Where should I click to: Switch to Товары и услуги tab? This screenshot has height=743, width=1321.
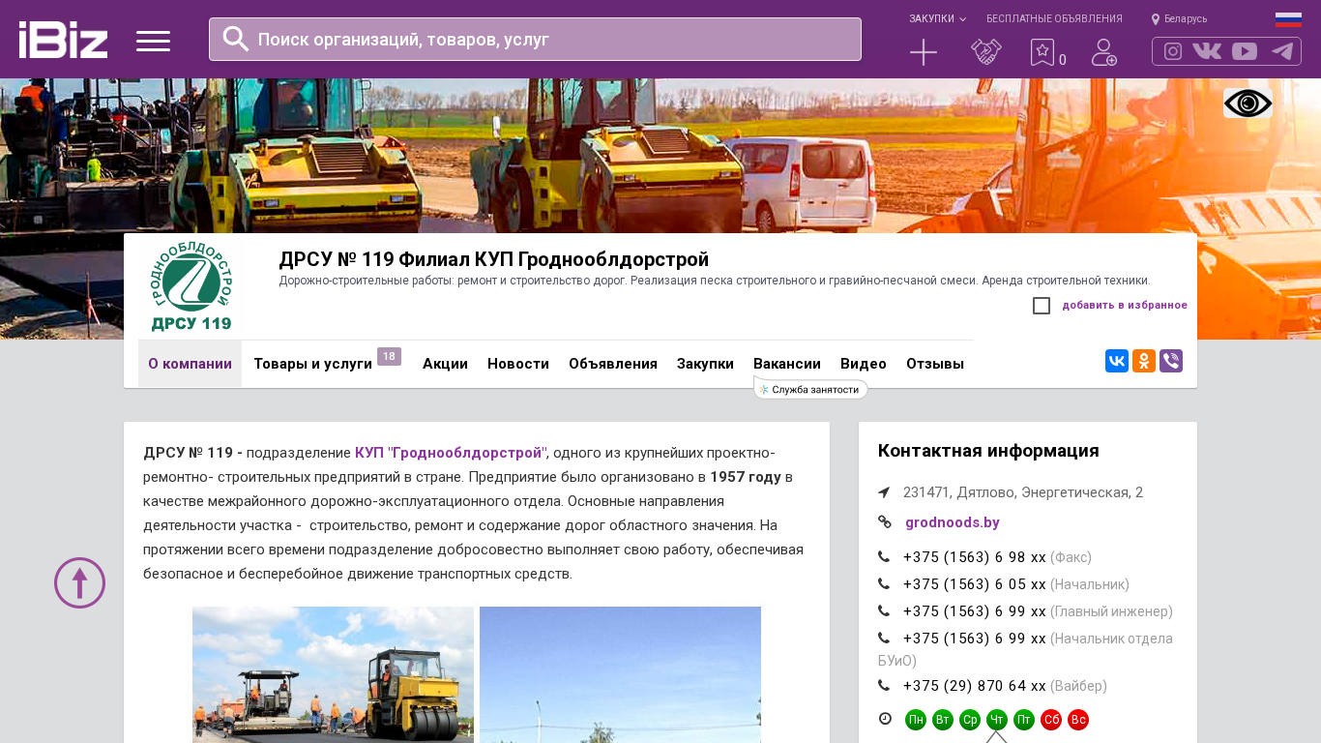click(313, 364)
